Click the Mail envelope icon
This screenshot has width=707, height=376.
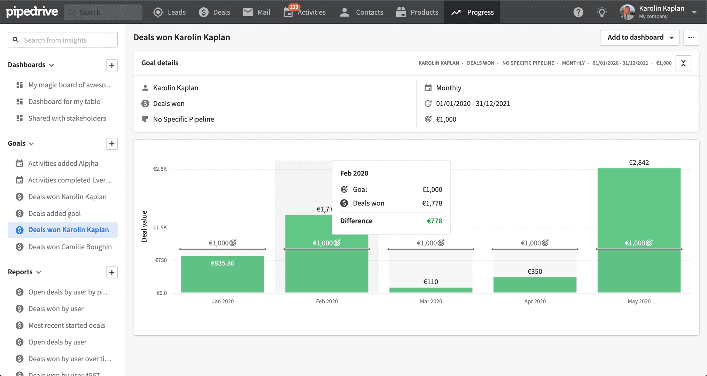pos(248,12)
